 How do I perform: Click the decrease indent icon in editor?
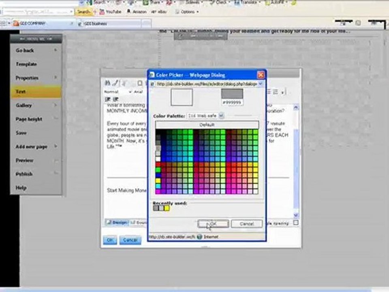(108, 99)
